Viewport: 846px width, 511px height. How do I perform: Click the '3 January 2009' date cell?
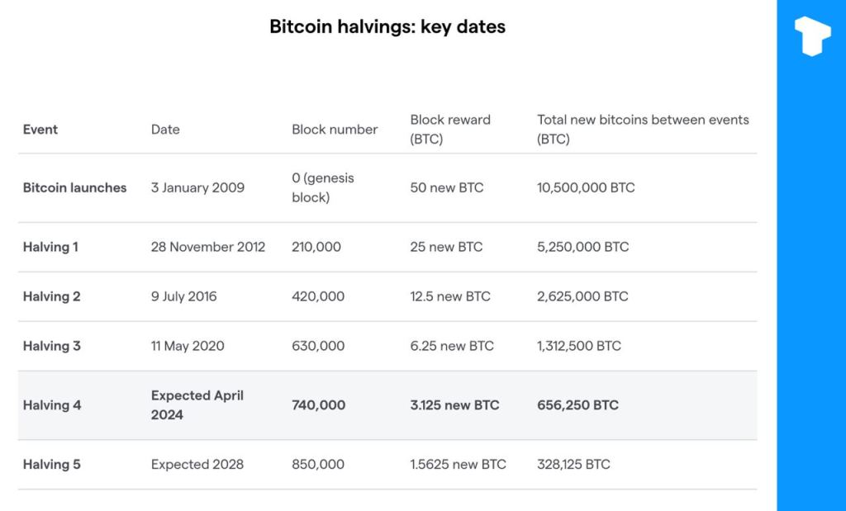tap(197, 187)
